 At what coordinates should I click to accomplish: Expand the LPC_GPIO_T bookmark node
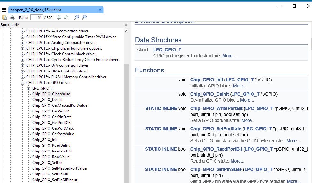coord(29,88)
